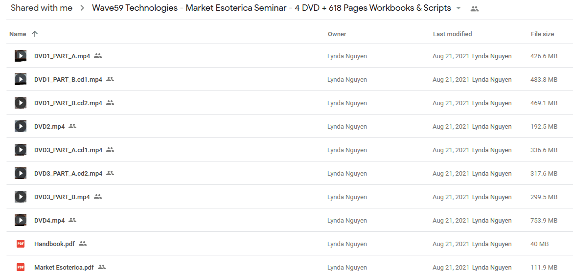This screenshot has width=573, height=274.
Task: Select the DVD1_PART_B.cd2.mp4 file name
Action: tap(68, 103)
